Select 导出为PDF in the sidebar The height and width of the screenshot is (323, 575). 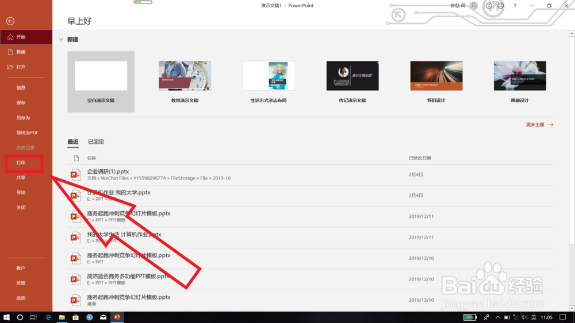pyautogui.click(x=26, y=133)
